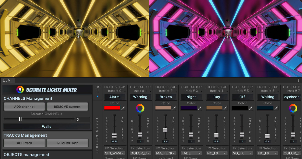
Task: Toggle the small dot beside track # 0 header
Action: pyautogui.click(x=125, y=91)
